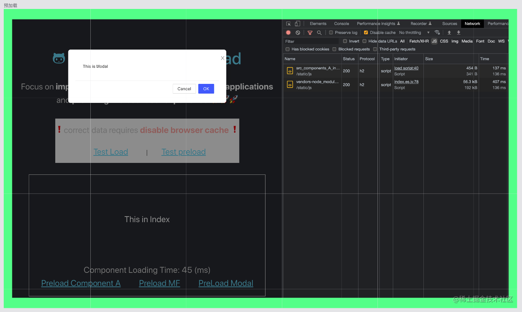Click the OK button in modal

pyautogui.click(x=206, y=89)
